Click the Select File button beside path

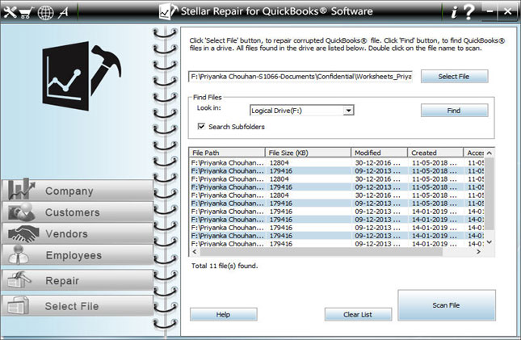click(454, 77)
